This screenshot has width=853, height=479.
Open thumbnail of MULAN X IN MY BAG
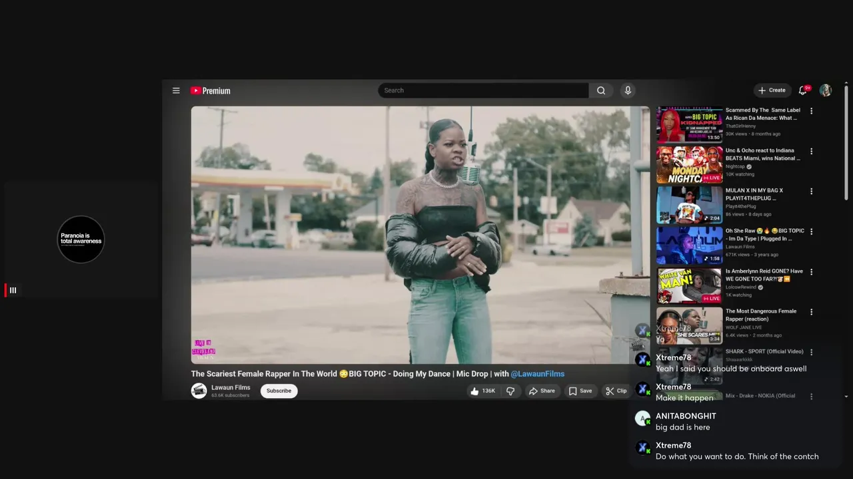point(689,205)
